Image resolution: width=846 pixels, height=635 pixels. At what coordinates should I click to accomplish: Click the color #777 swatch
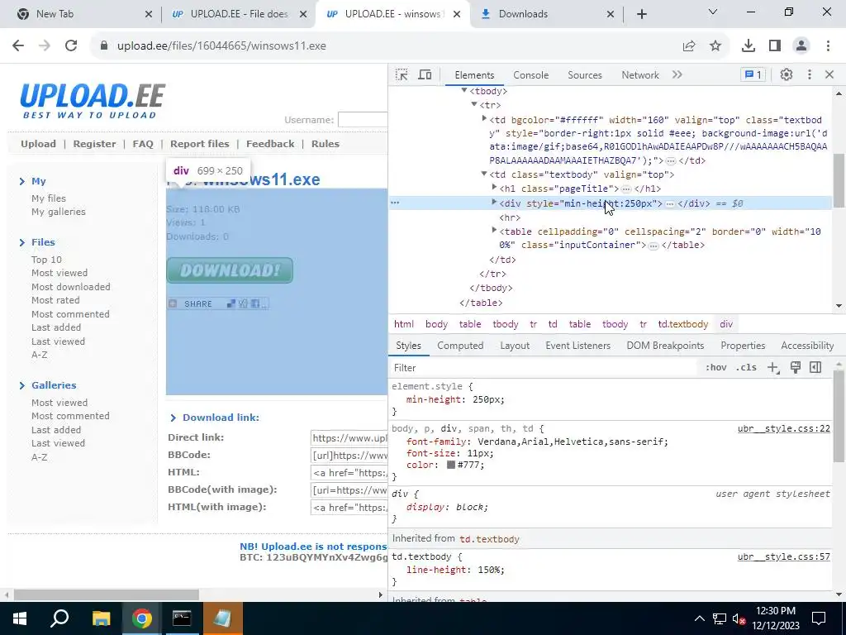(451, 465)
